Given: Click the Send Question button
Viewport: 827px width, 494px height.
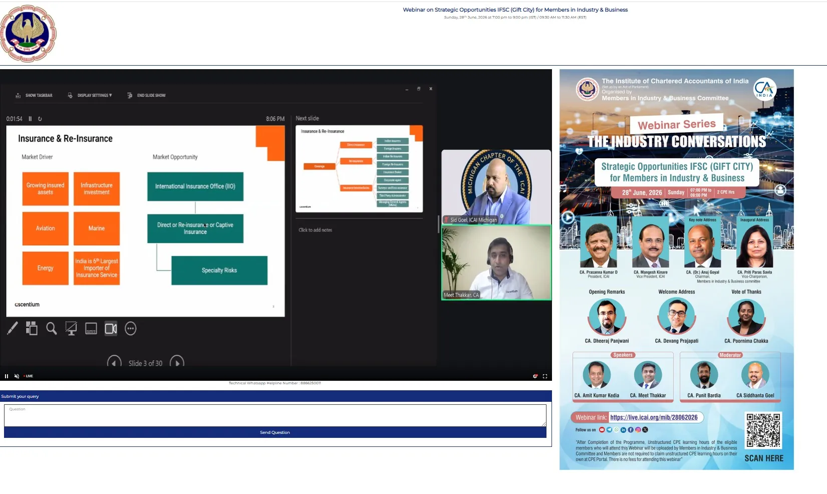Looking at the screenshot, I should tap(275, 432).
